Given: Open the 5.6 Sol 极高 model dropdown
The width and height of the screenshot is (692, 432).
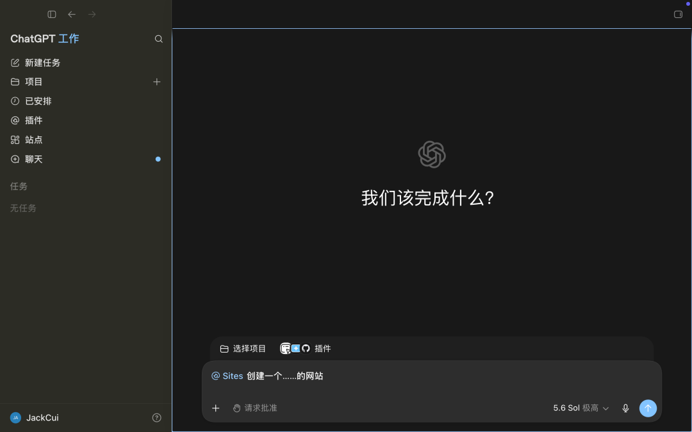Looking at the screenshot, I should click(581, 408).
